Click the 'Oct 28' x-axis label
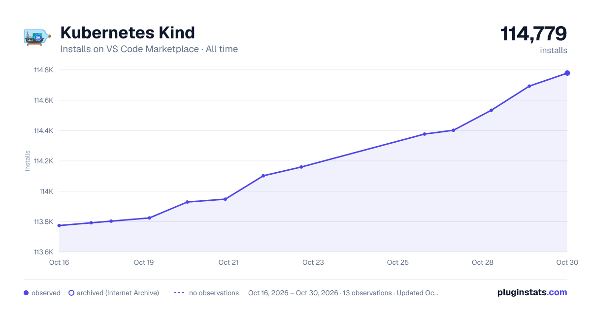 tap(483, 262)
